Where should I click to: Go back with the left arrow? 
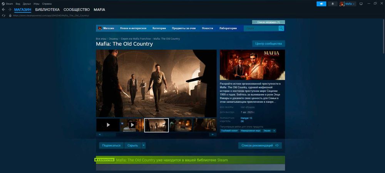(x=3, y=10)
